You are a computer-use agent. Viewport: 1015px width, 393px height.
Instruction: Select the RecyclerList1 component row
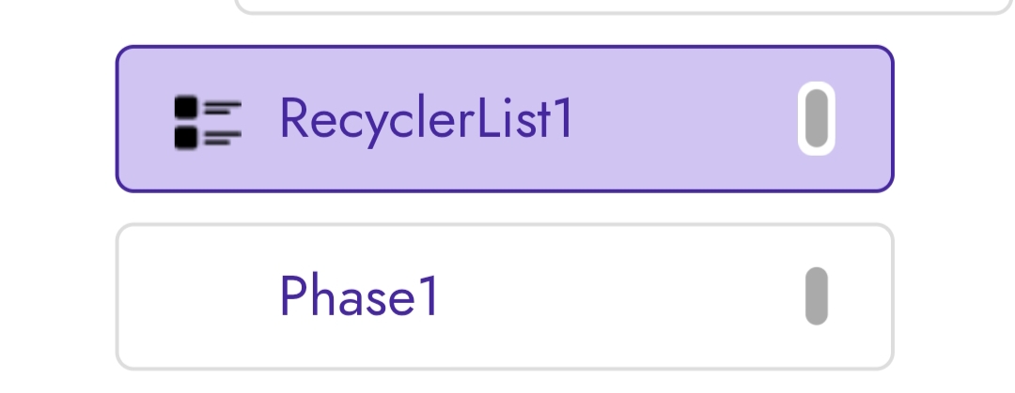point(505,119)
